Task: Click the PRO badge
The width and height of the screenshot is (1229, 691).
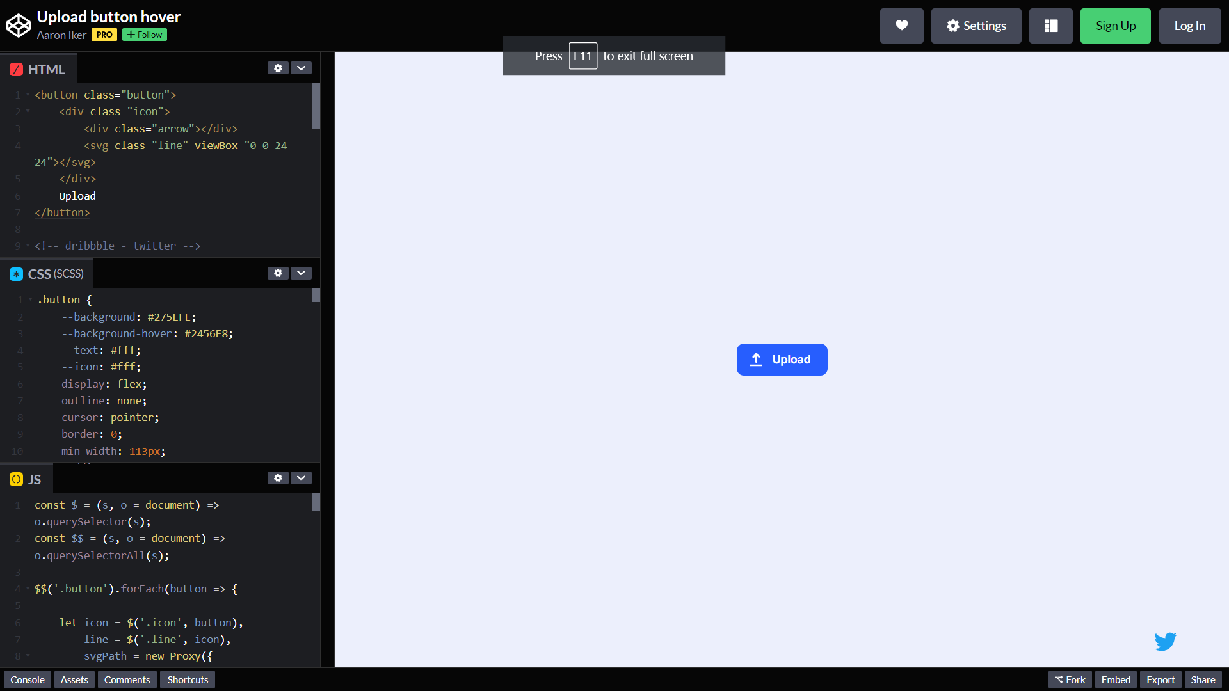Action: [x=104, y=35]
